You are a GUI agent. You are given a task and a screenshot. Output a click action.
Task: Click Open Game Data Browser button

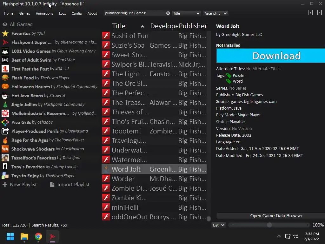pos(270,216)
